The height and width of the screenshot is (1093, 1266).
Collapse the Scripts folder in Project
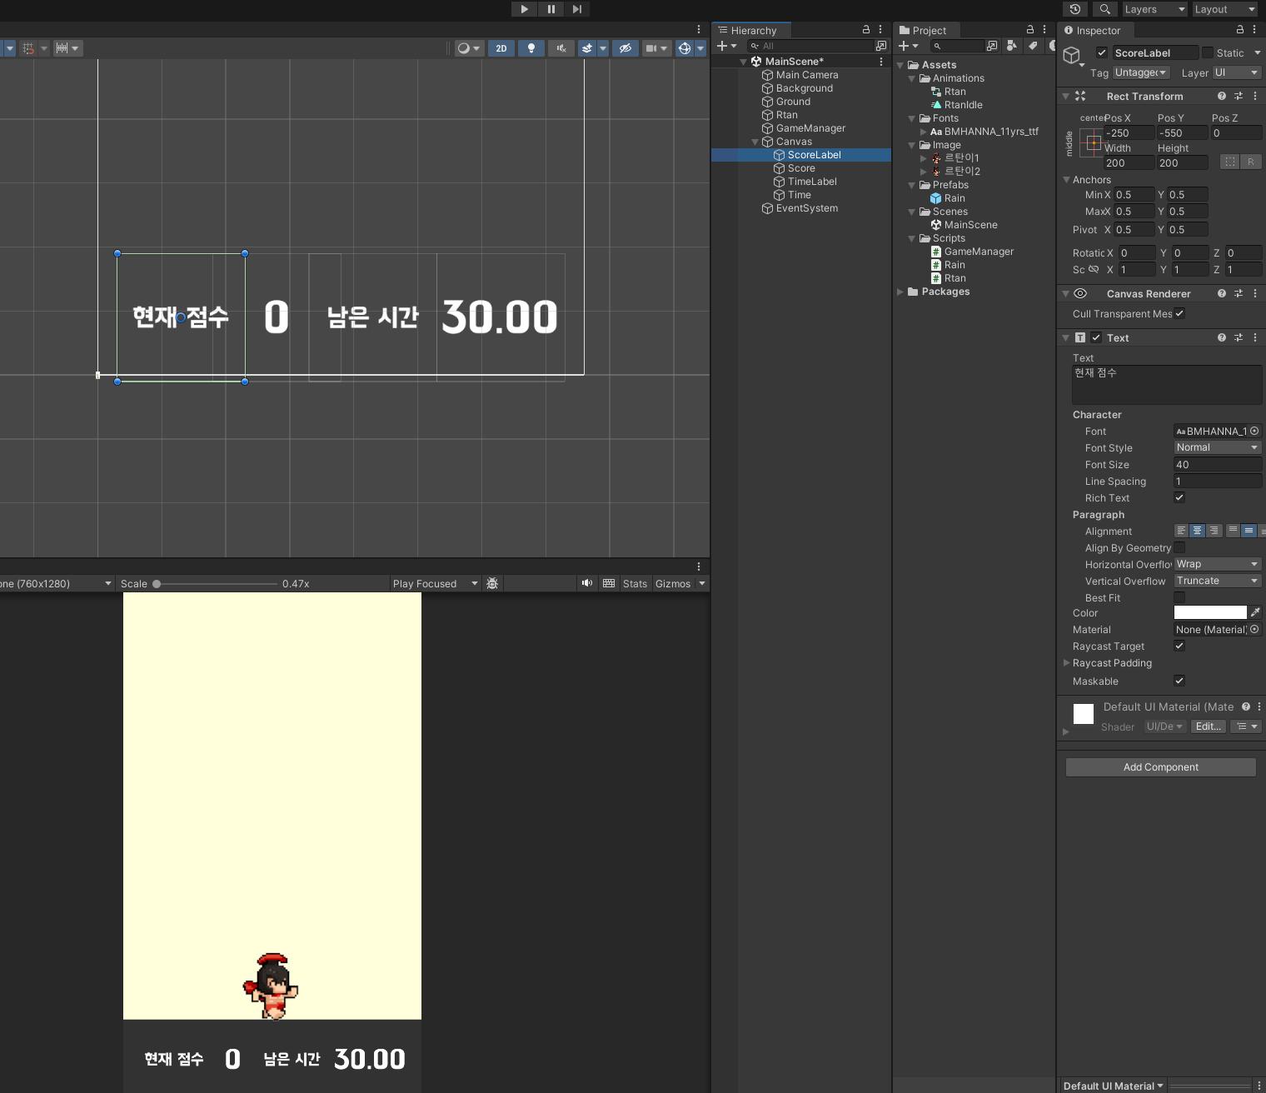[912, 238]
